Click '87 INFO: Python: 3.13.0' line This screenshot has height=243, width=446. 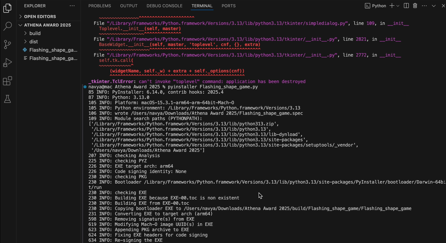pos(119,97)
